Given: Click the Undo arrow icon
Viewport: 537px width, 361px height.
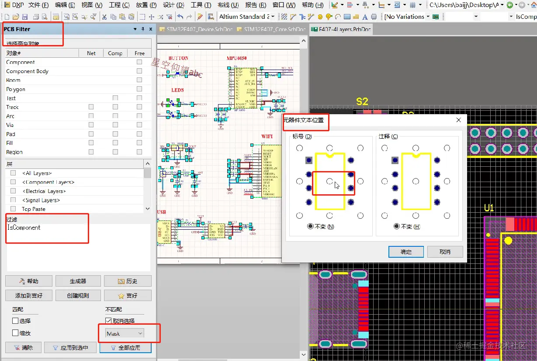Looking at the screenshot, I should point(180,17).
